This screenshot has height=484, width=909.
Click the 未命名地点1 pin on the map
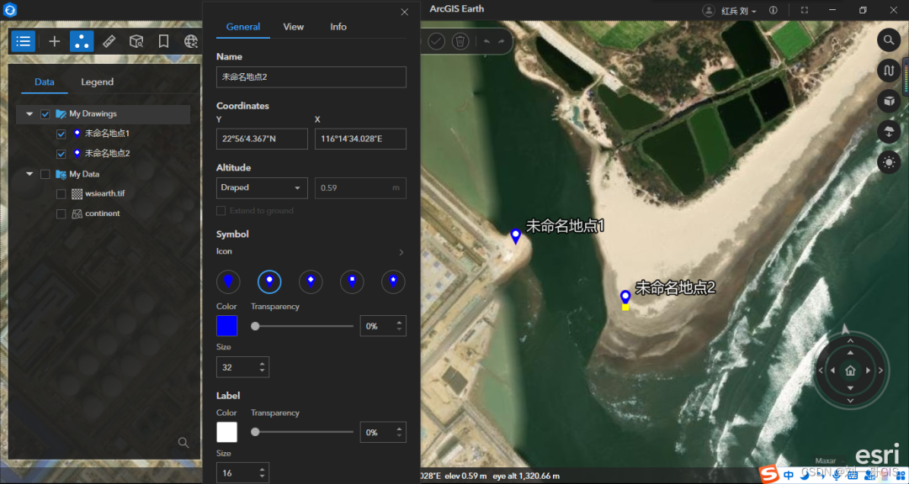tap(515, 236)
